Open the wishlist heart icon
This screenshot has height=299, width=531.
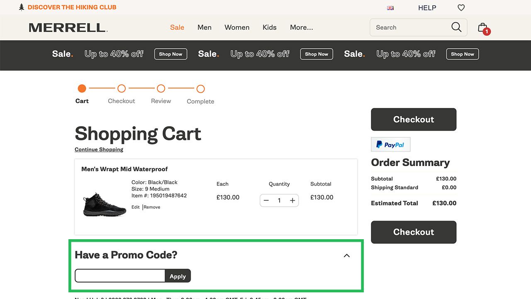click(461, 7)
